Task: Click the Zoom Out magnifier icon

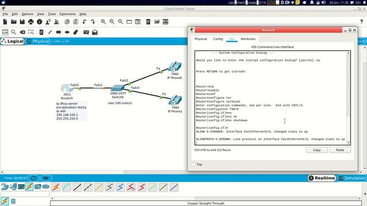Action: [120, 22]
